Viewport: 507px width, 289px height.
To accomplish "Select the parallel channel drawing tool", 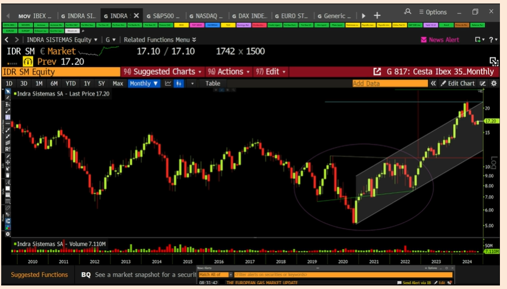I will [x=8, y=143].
